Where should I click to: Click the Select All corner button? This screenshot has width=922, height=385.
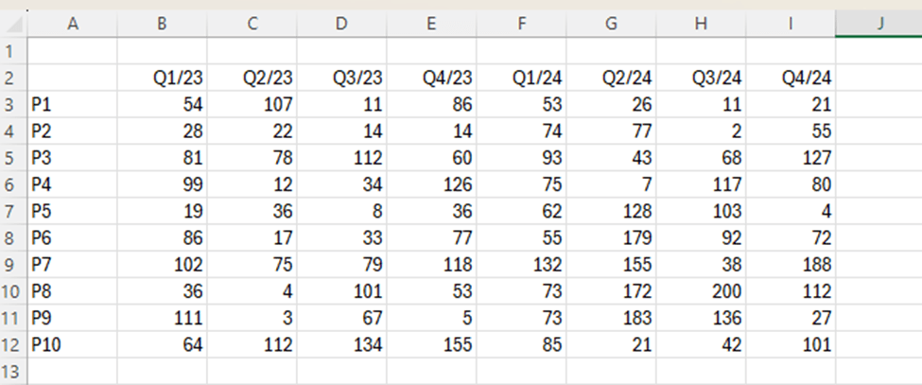(x=13, y=25)
